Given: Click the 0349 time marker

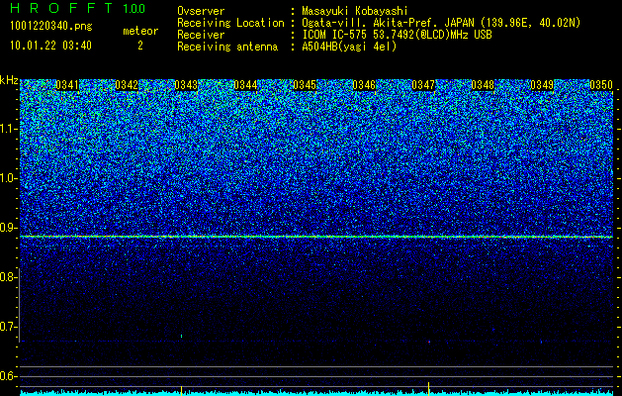Looking at the screenshot, I should coord(542,85).
